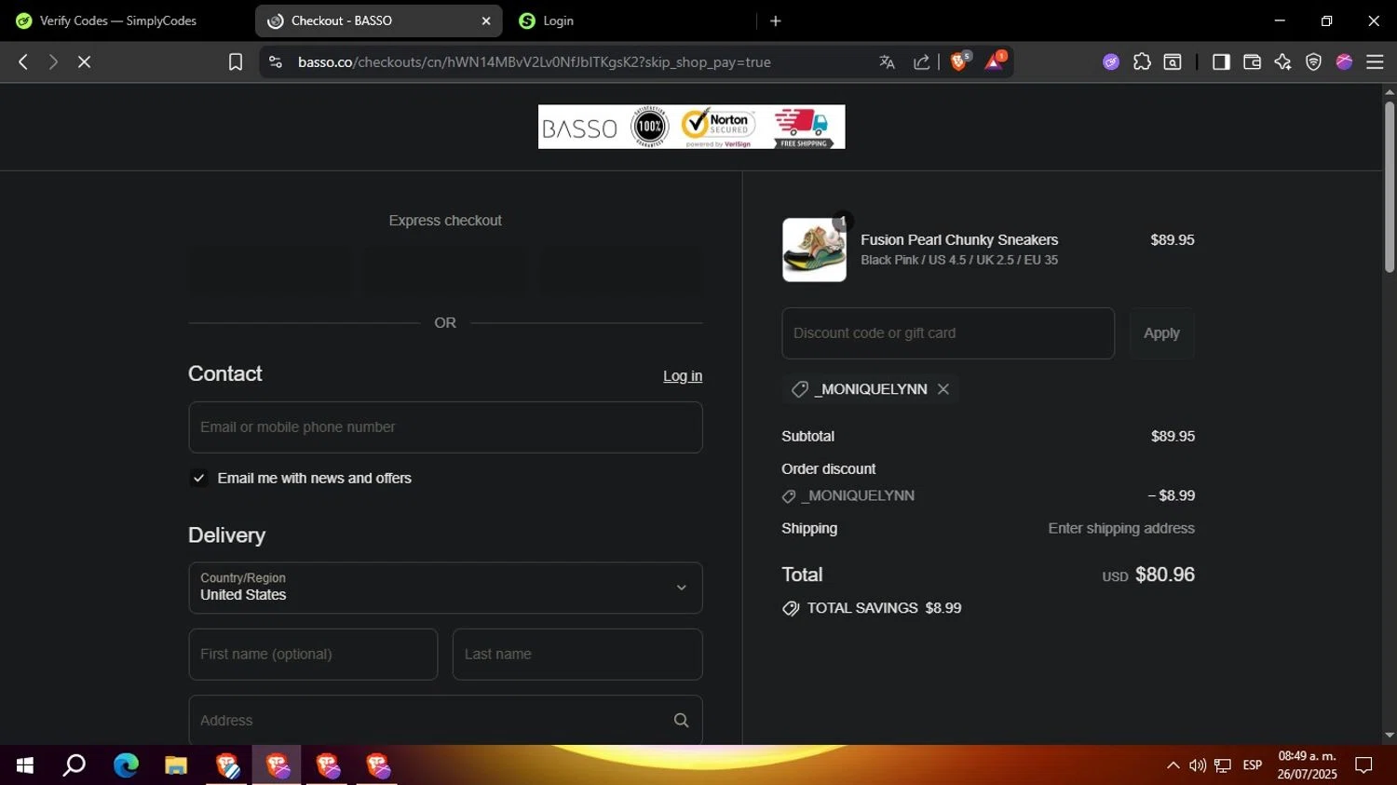Remove the _MONIQUELYNN discount code

pyautogui.click(x=943, y=389)
